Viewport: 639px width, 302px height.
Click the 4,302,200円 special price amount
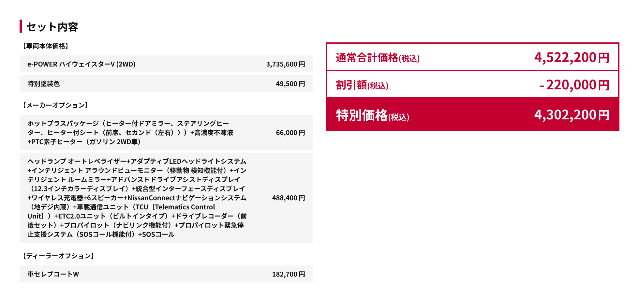coord(572,115)
